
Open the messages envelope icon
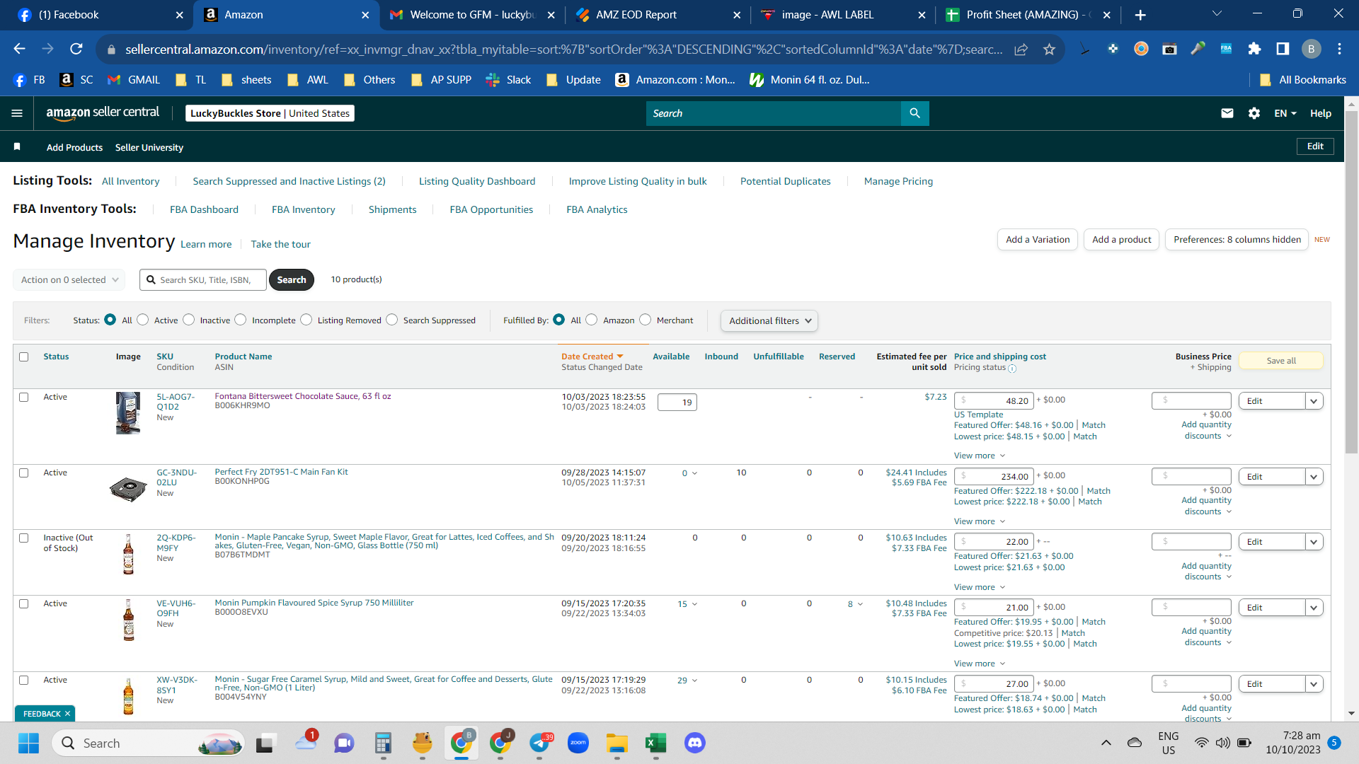click(x=1227, y=113)
